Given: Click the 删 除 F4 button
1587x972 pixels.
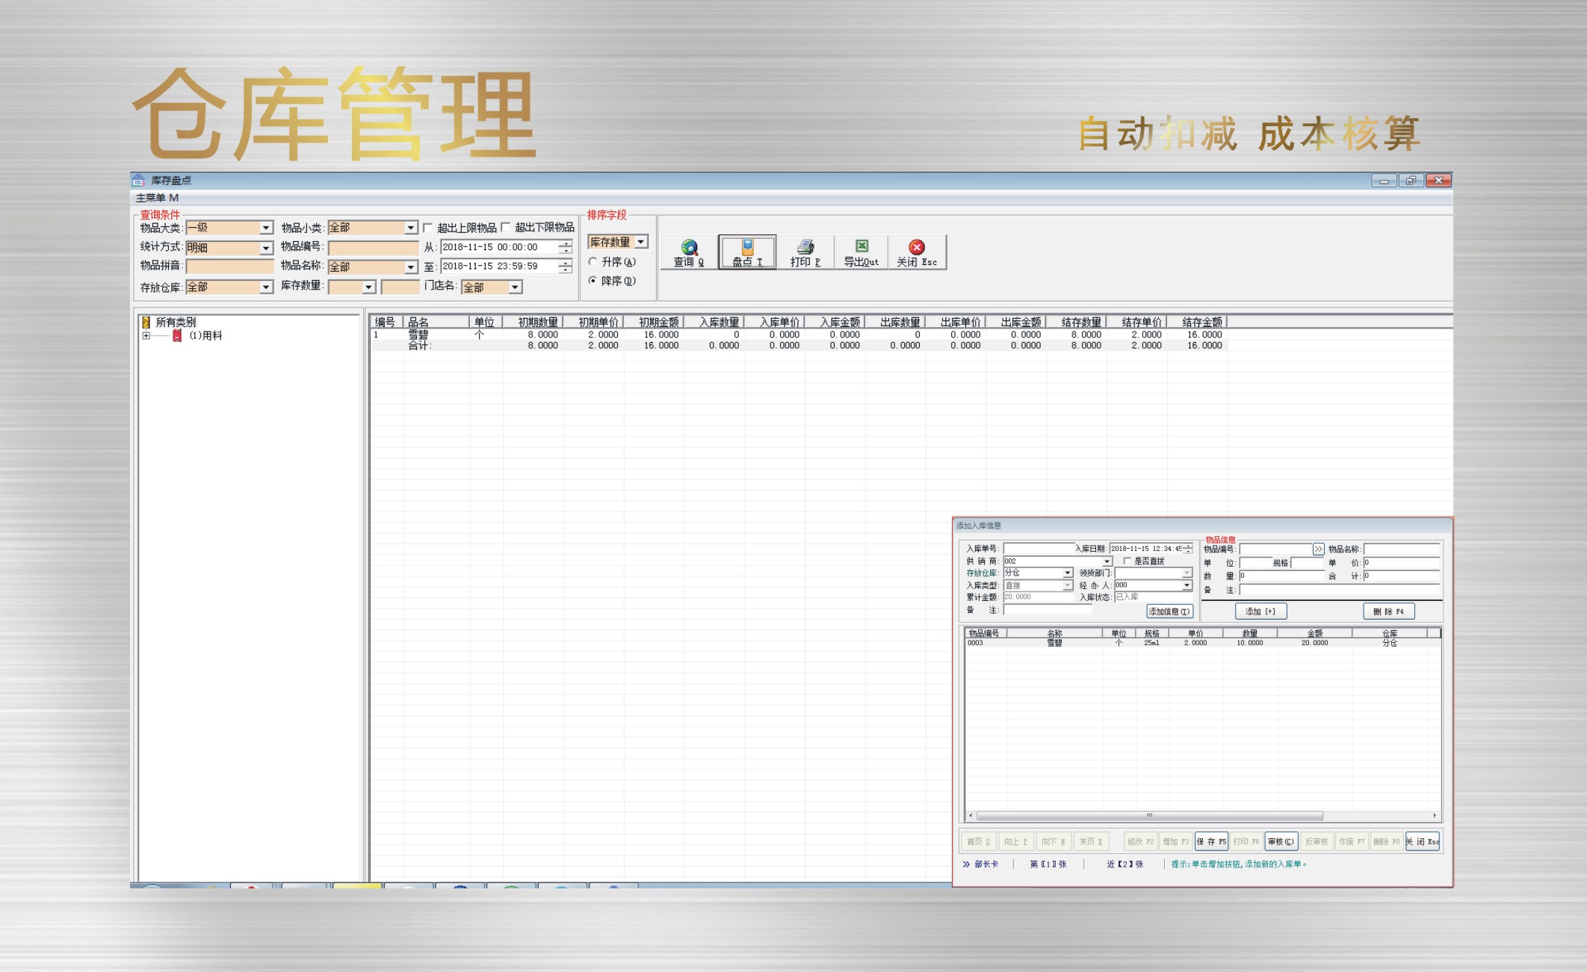Looking at the screenshot, I should coord(1388,611).
